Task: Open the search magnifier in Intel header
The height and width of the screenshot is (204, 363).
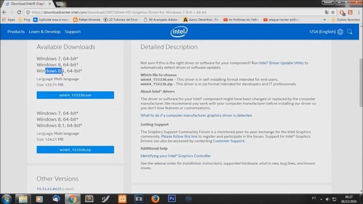Action: pos(349,32)
